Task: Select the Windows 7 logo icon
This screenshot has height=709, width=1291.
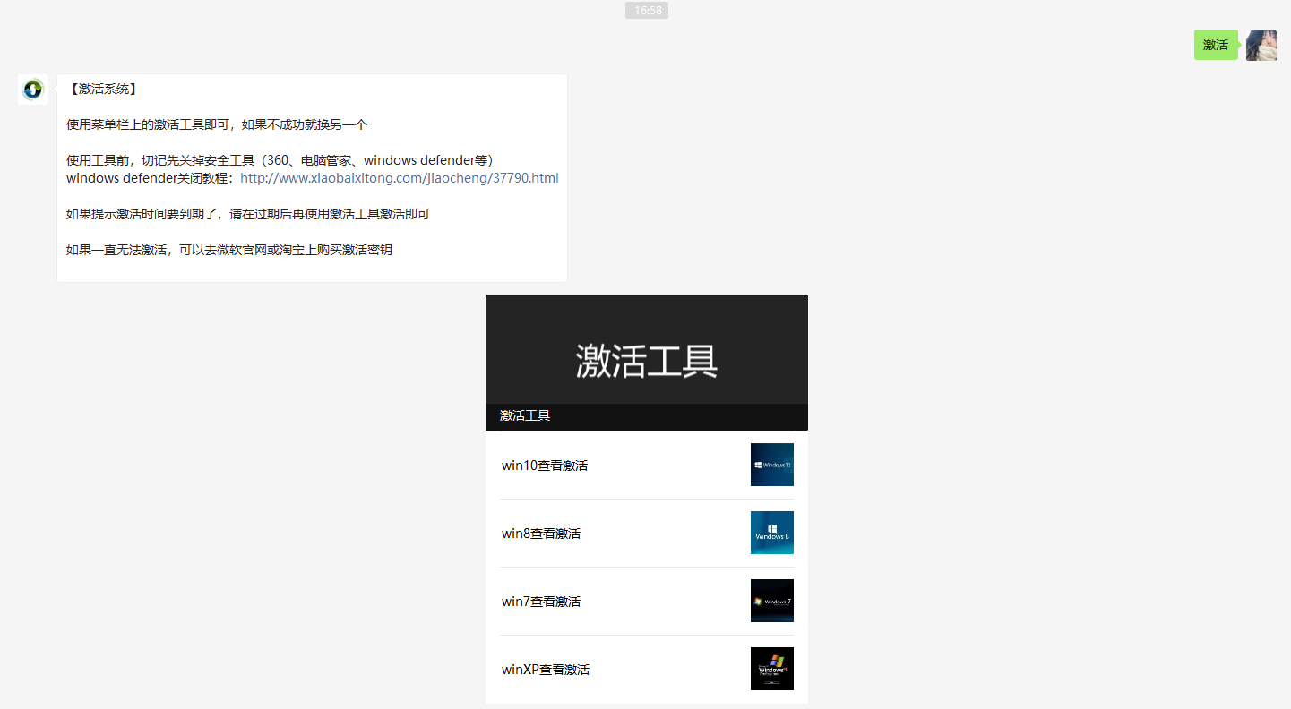Action: coord(771,601)
